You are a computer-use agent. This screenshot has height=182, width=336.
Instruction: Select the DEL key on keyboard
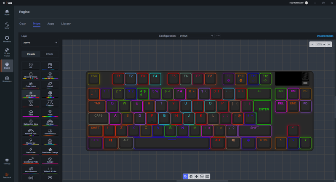[x=281, y=106]
